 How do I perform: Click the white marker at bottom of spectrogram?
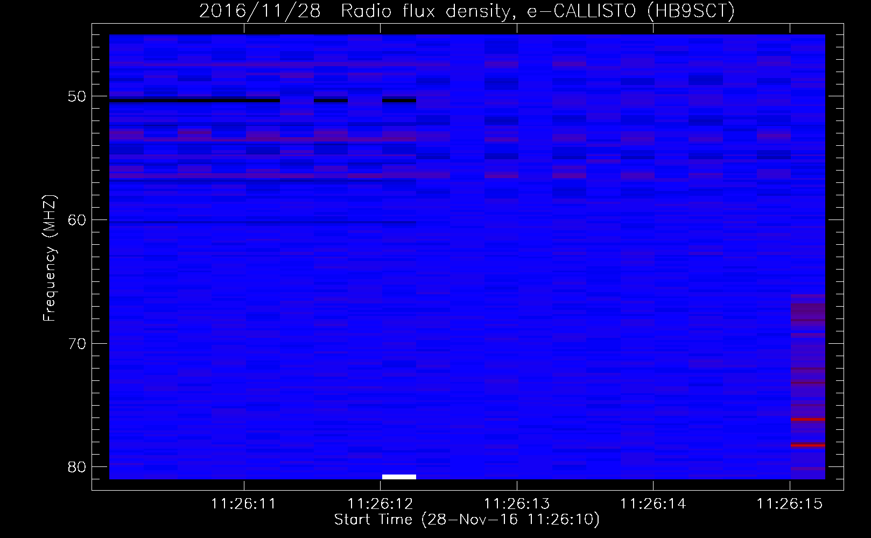(399, 477)
